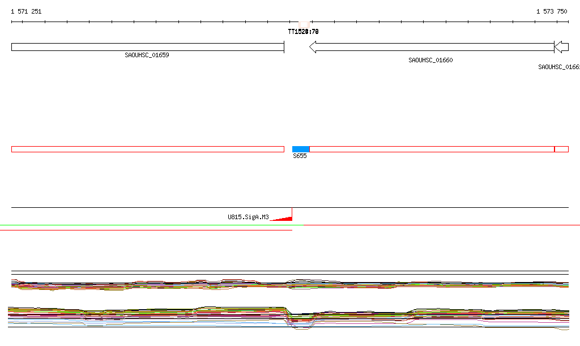Click the start coordinate 1 571 251
The height and width of the screenshot is (346, 580).
click(x=26, y=11)
